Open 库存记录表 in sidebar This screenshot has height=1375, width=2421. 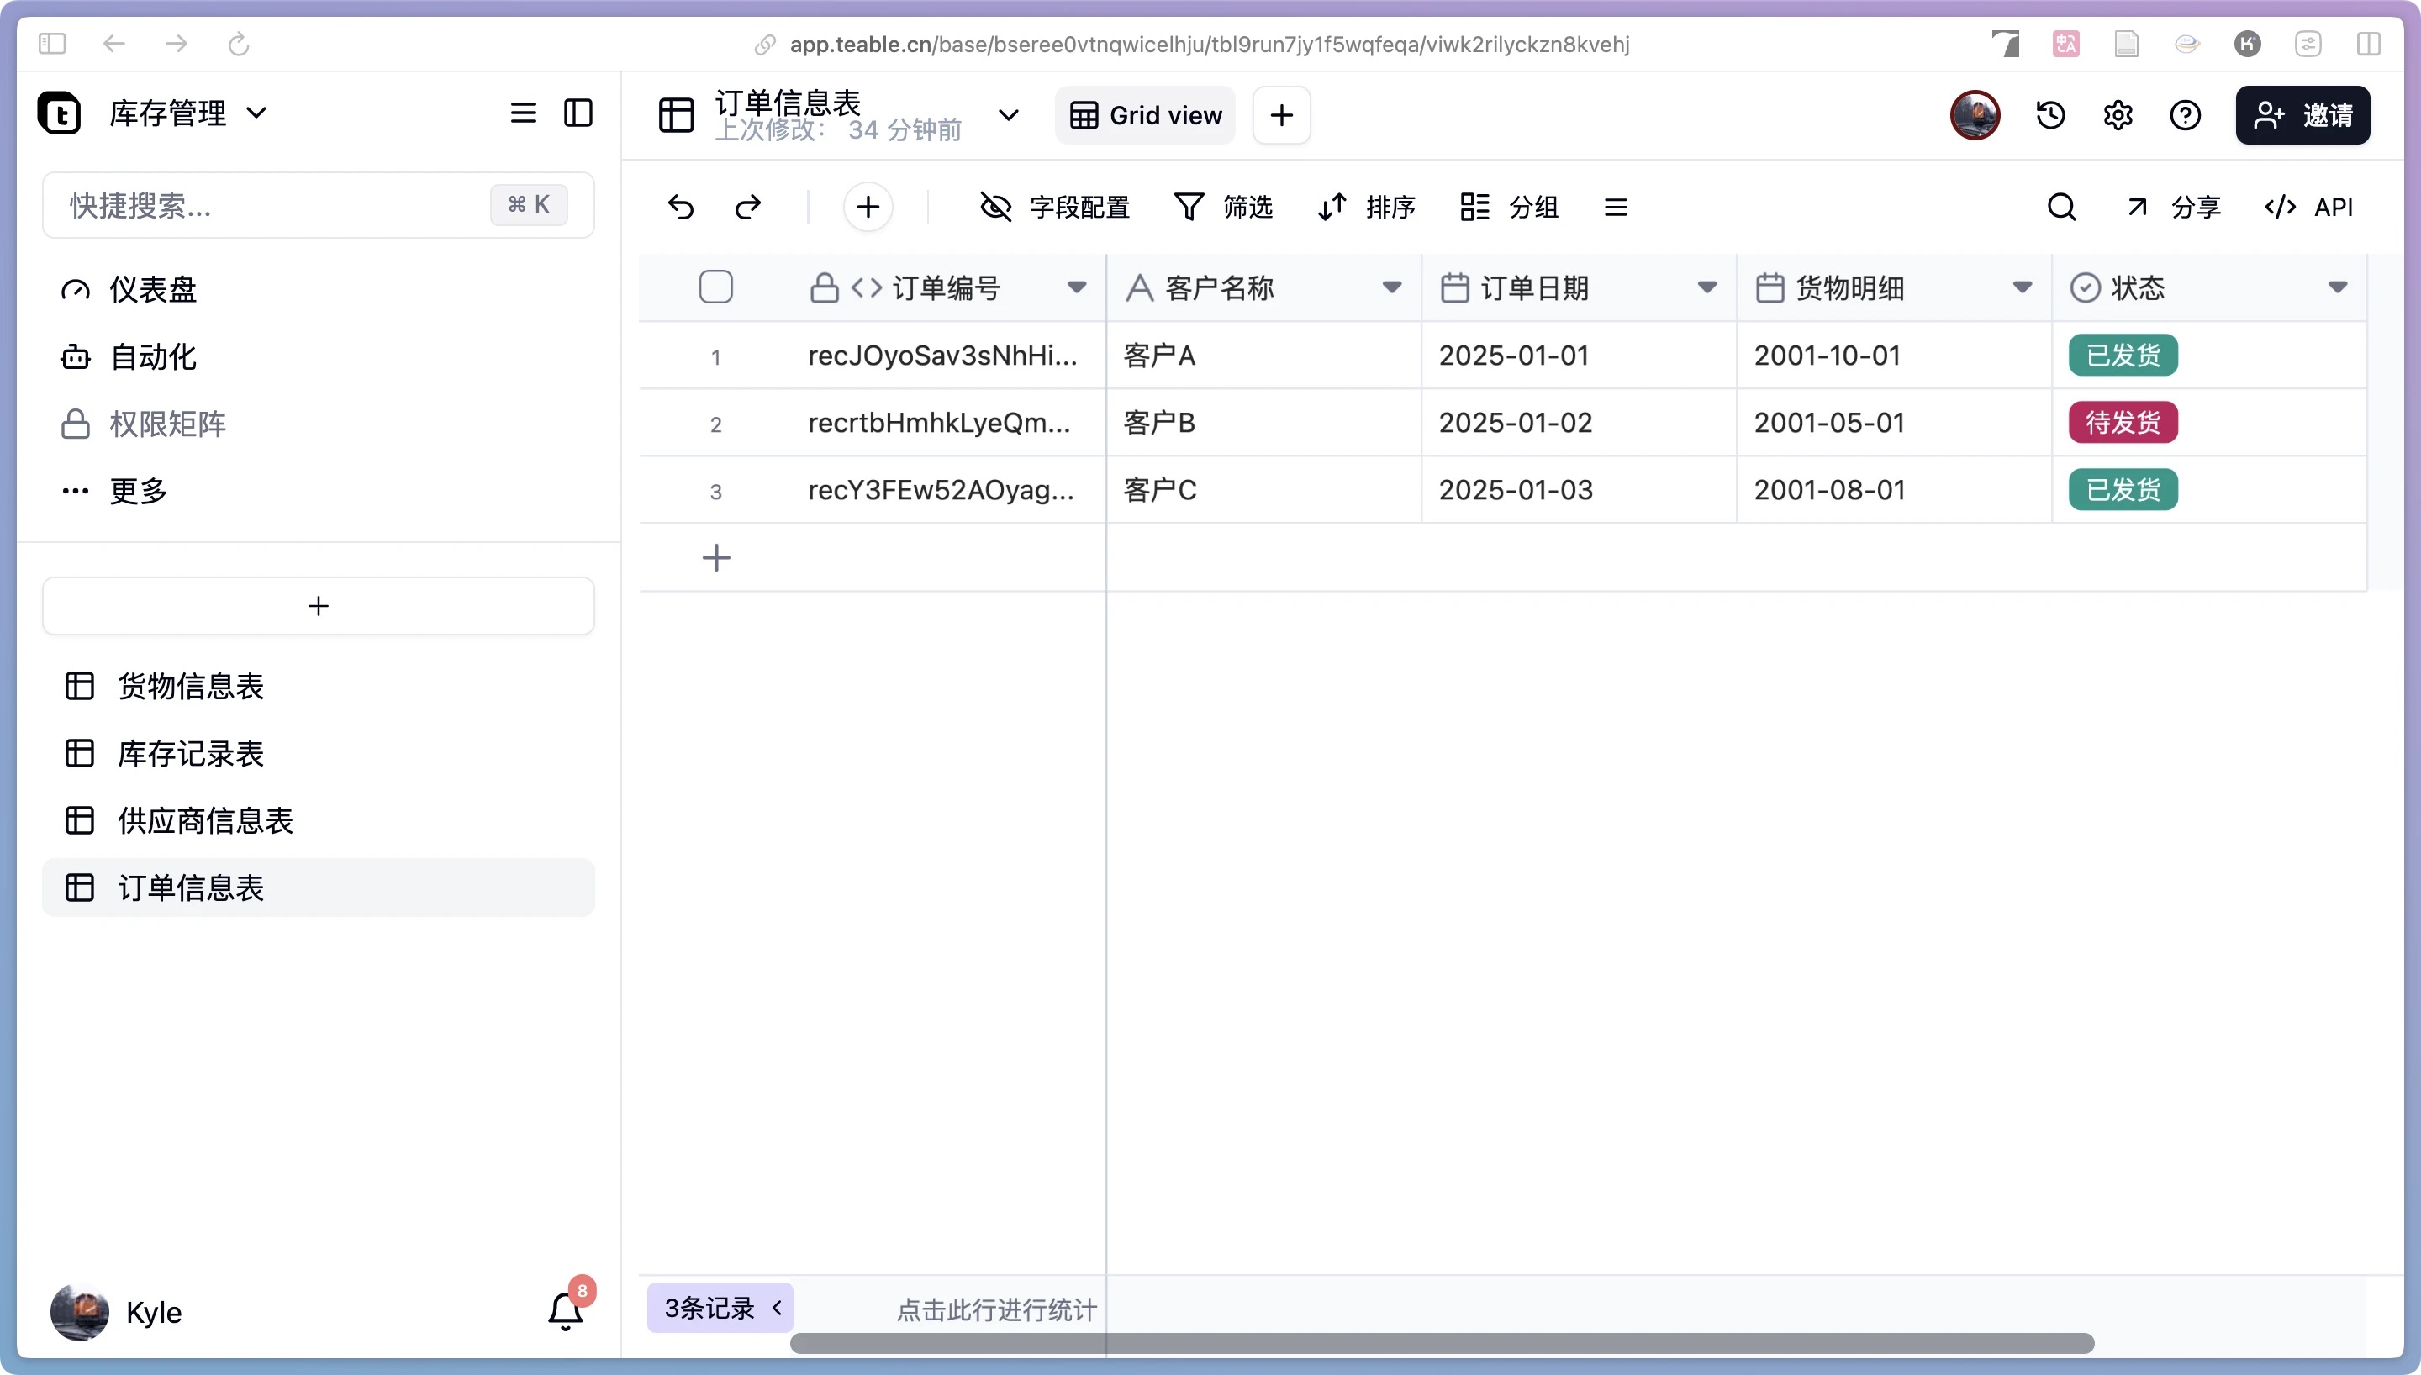point(190,754)
